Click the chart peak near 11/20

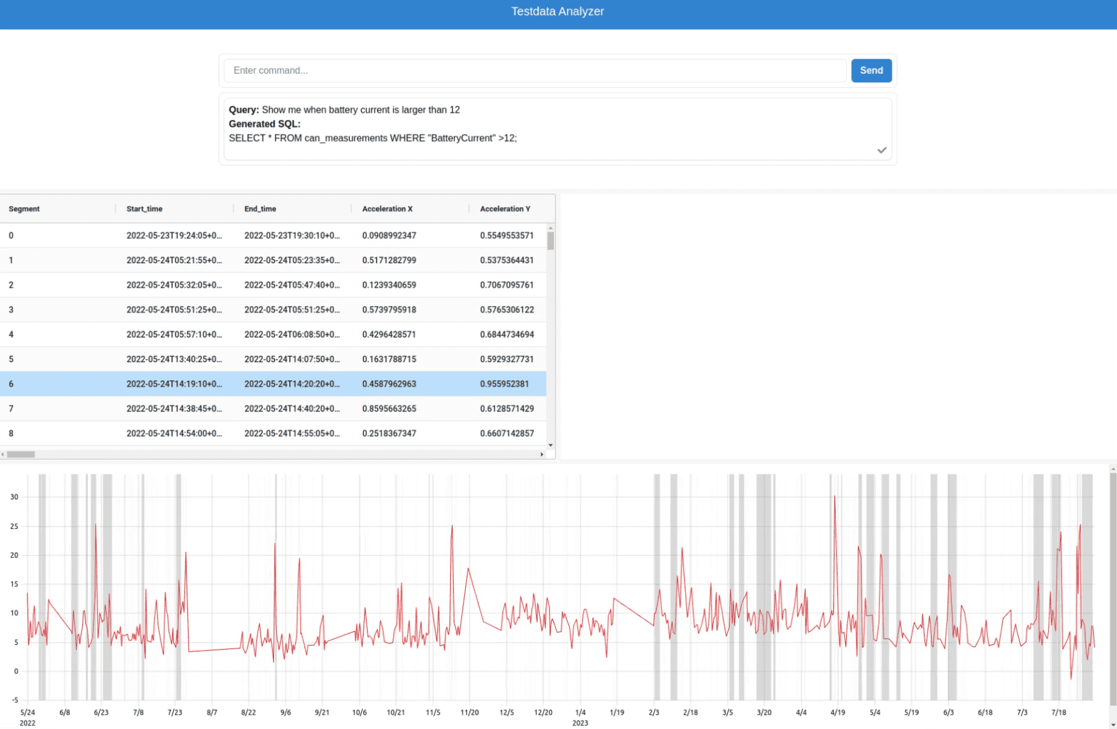pyautogui.click(x=469, y=569)
